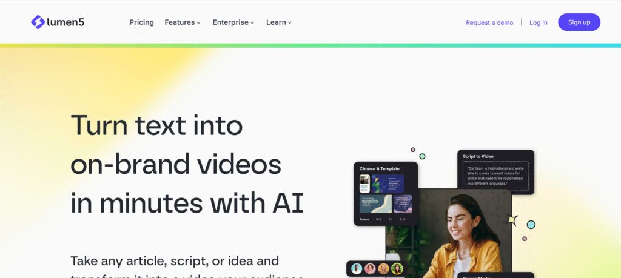
Task: Click the Sign up button
Action: [579, 22]
